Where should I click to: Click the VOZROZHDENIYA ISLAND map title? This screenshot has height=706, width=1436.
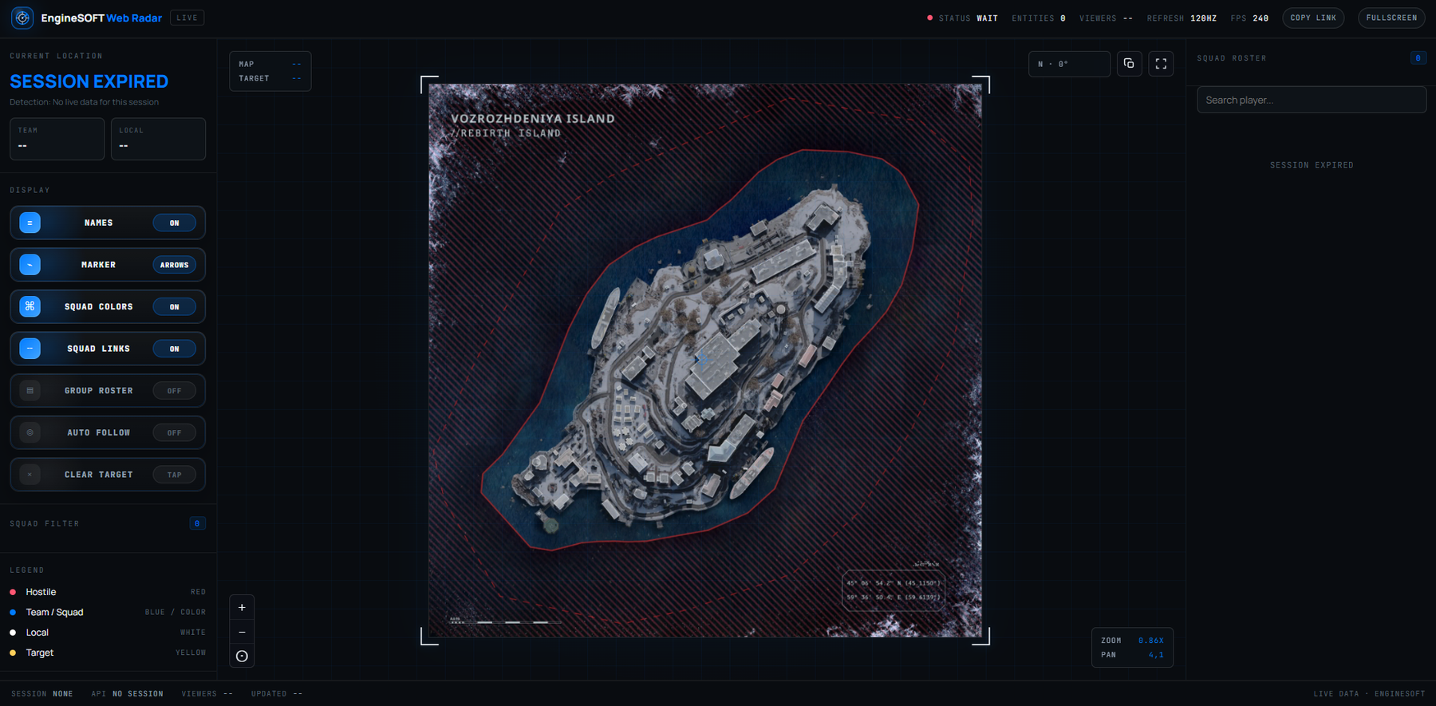[x=533, y=119]
